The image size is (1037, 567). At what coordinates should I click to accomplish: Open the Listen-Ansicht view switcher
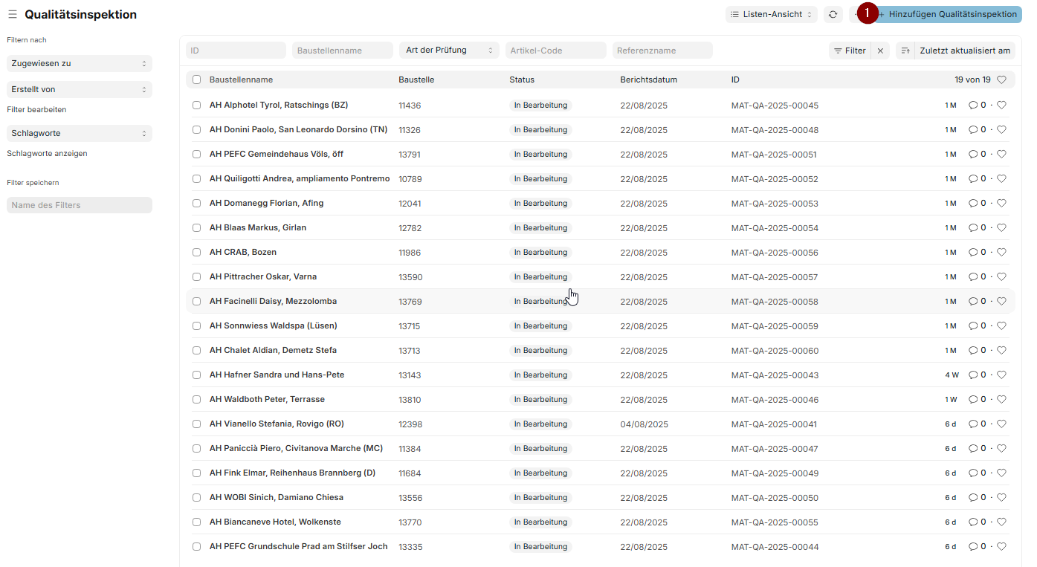click(771, 14)
